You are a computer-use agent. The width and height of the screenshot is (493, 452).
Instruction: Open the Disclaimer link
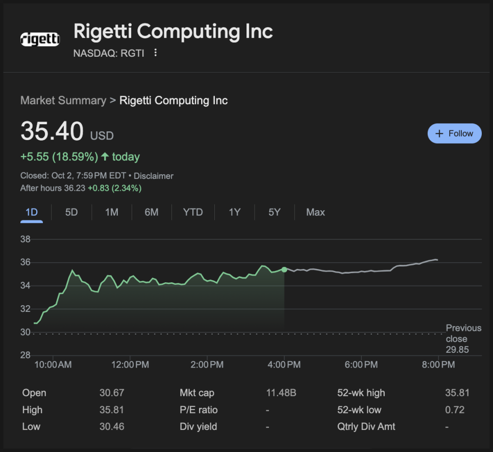coord(154,175)
